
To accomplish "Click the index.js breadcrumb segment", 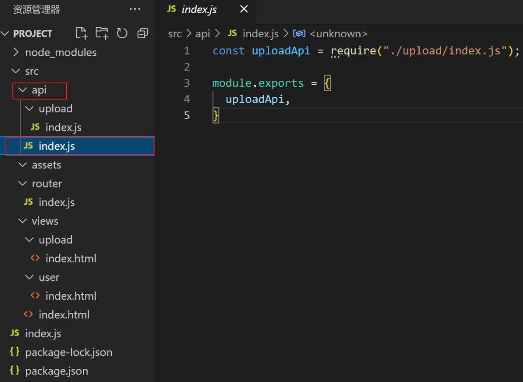I will coord(261,34).
